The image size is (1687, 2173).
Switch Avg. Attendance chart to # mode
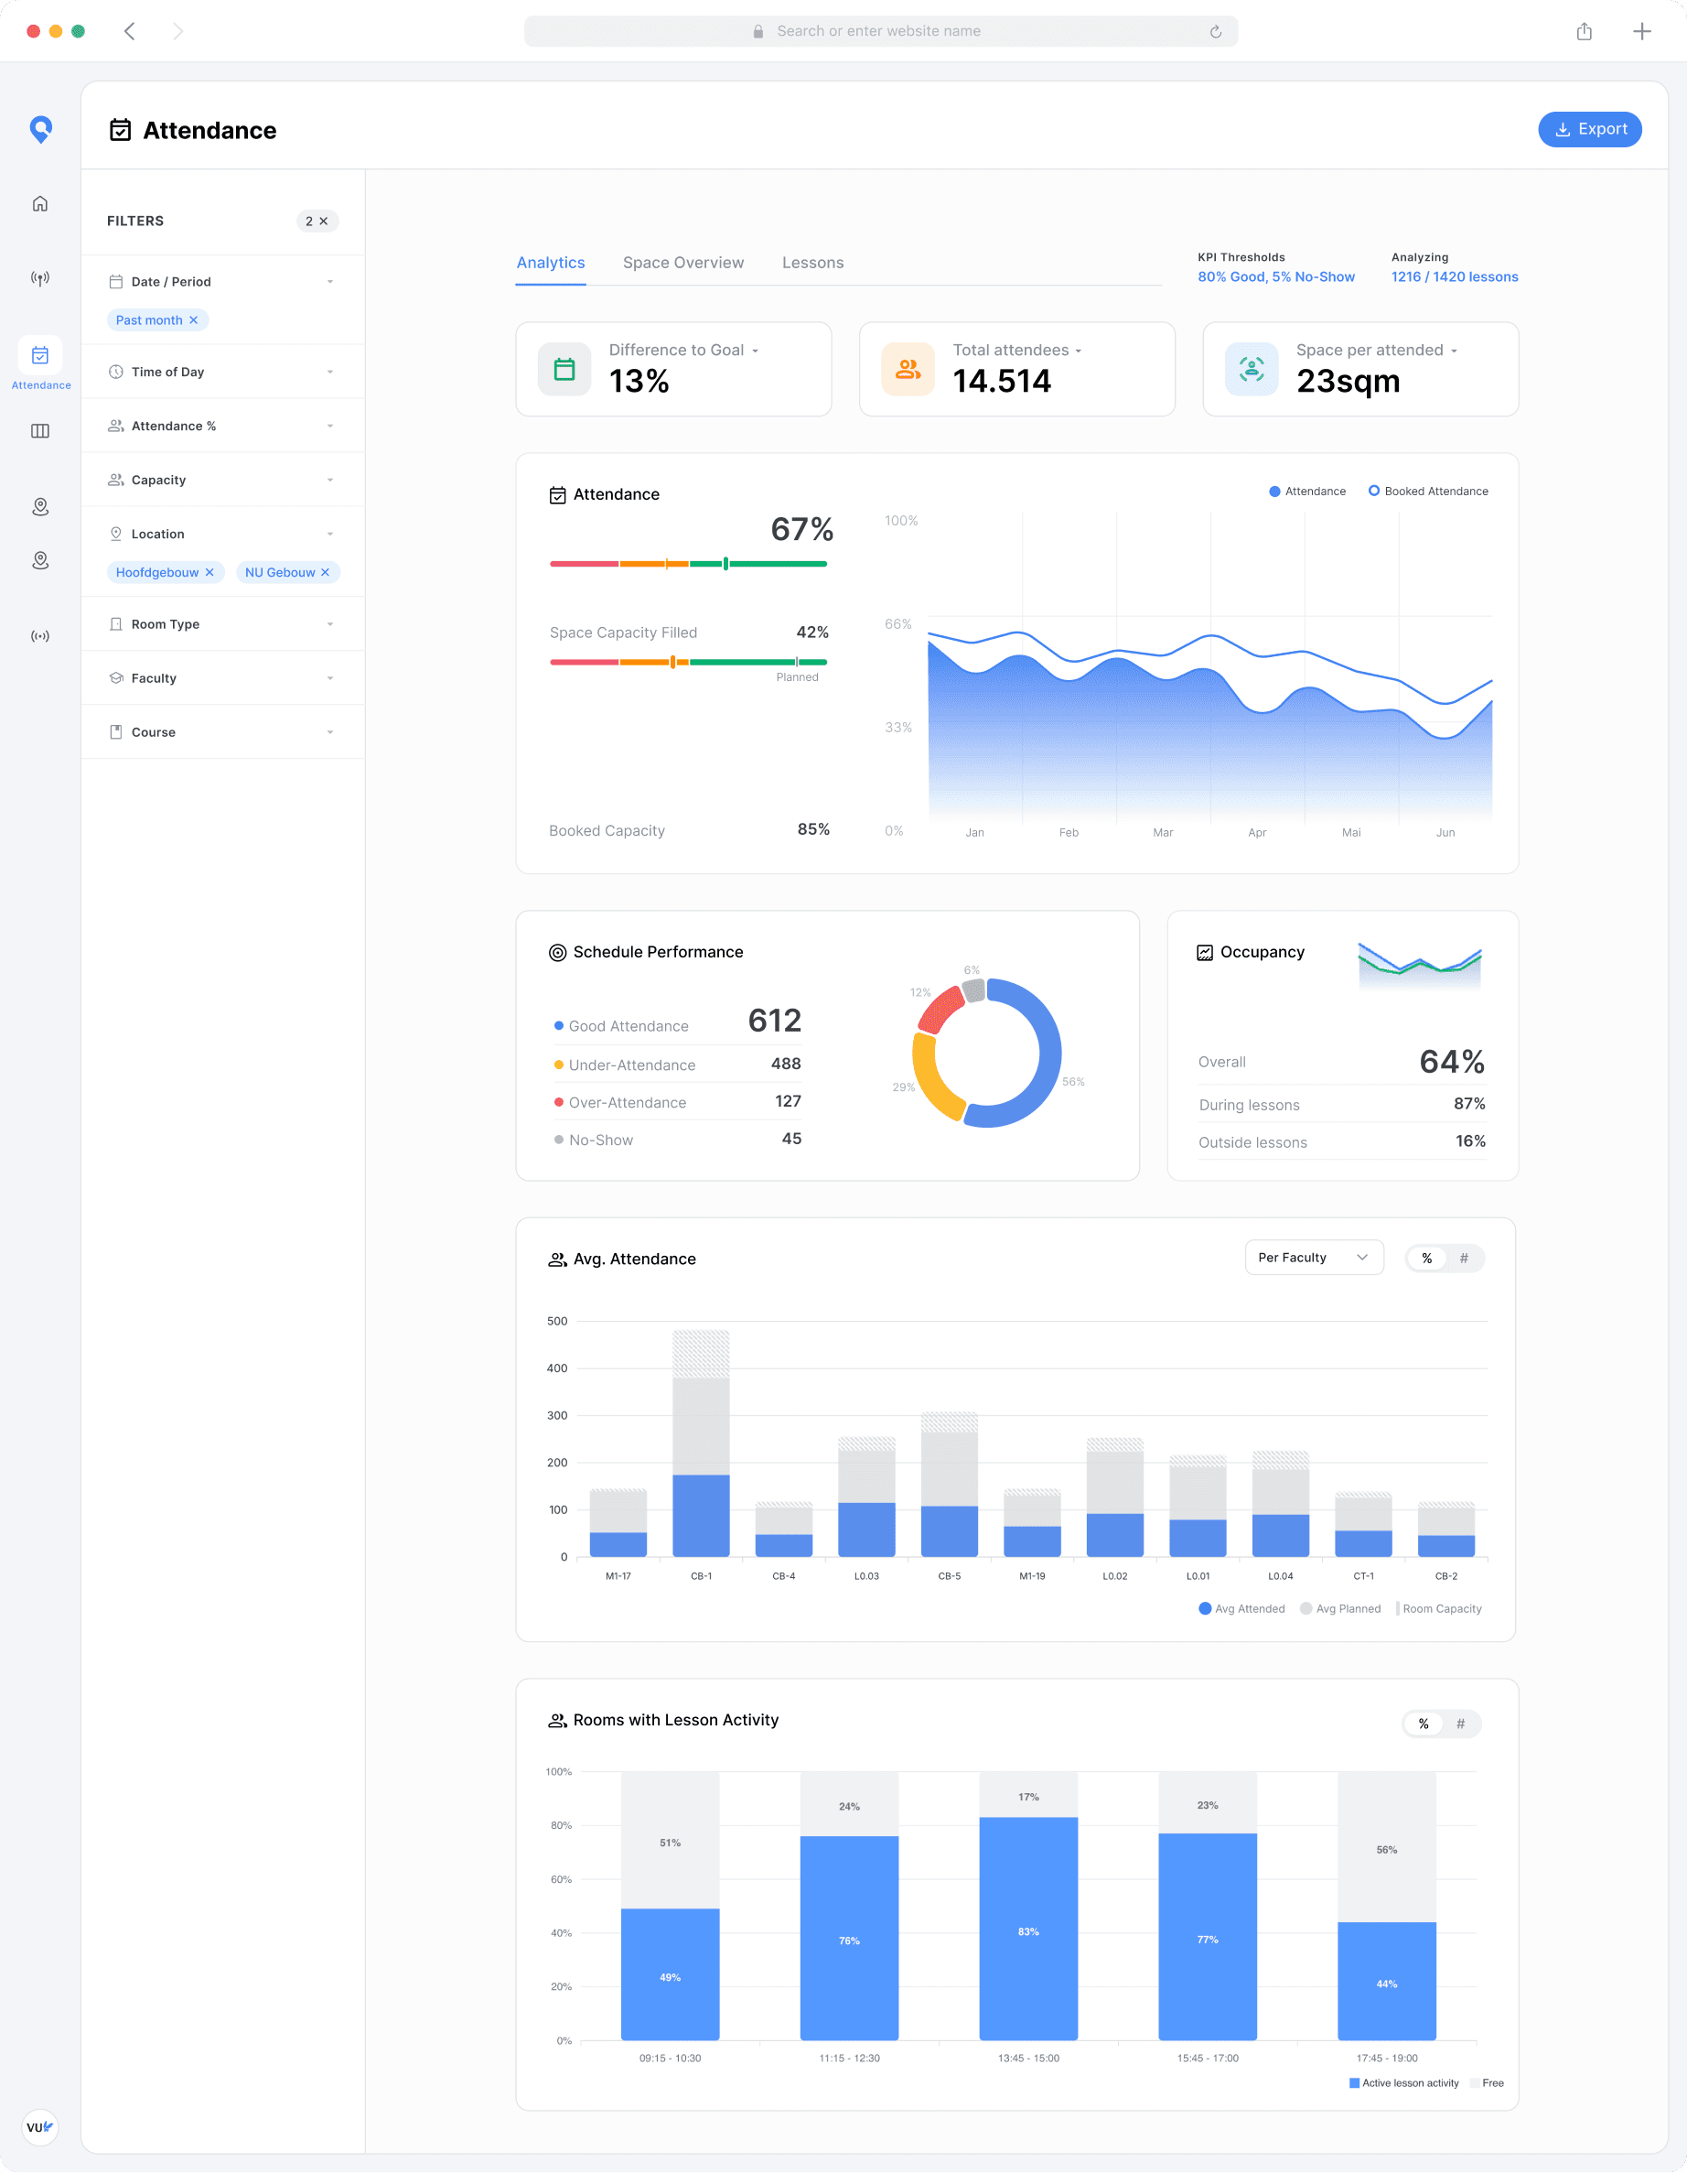(1463, 1259)
